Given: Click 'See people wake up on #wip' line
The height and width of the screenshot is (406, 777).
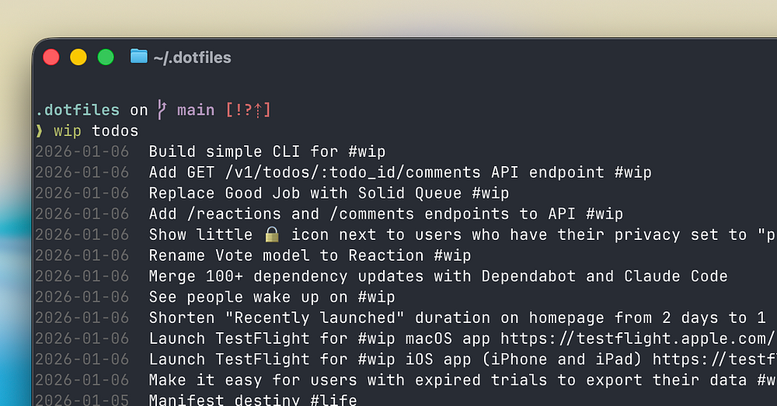Looking at the screenshot, I should [272, 297].
